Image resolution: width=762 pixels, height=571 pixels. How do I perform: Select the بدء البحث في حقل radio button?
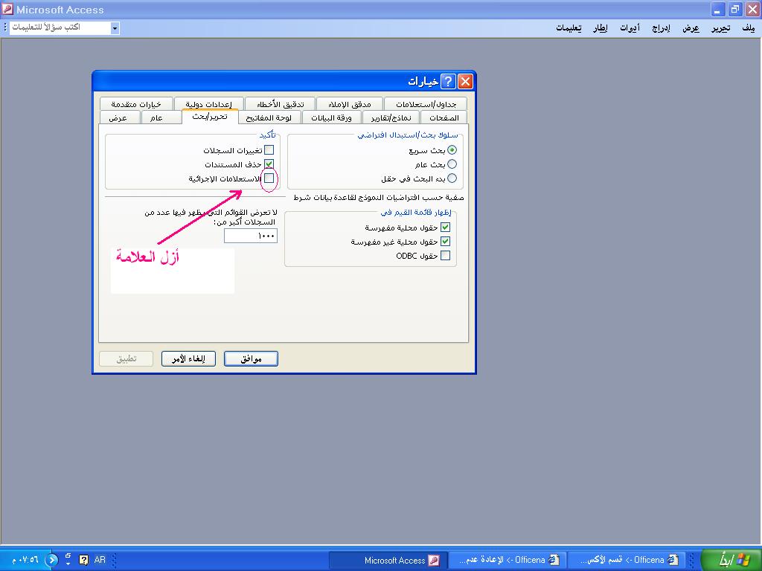coord(452,178)
